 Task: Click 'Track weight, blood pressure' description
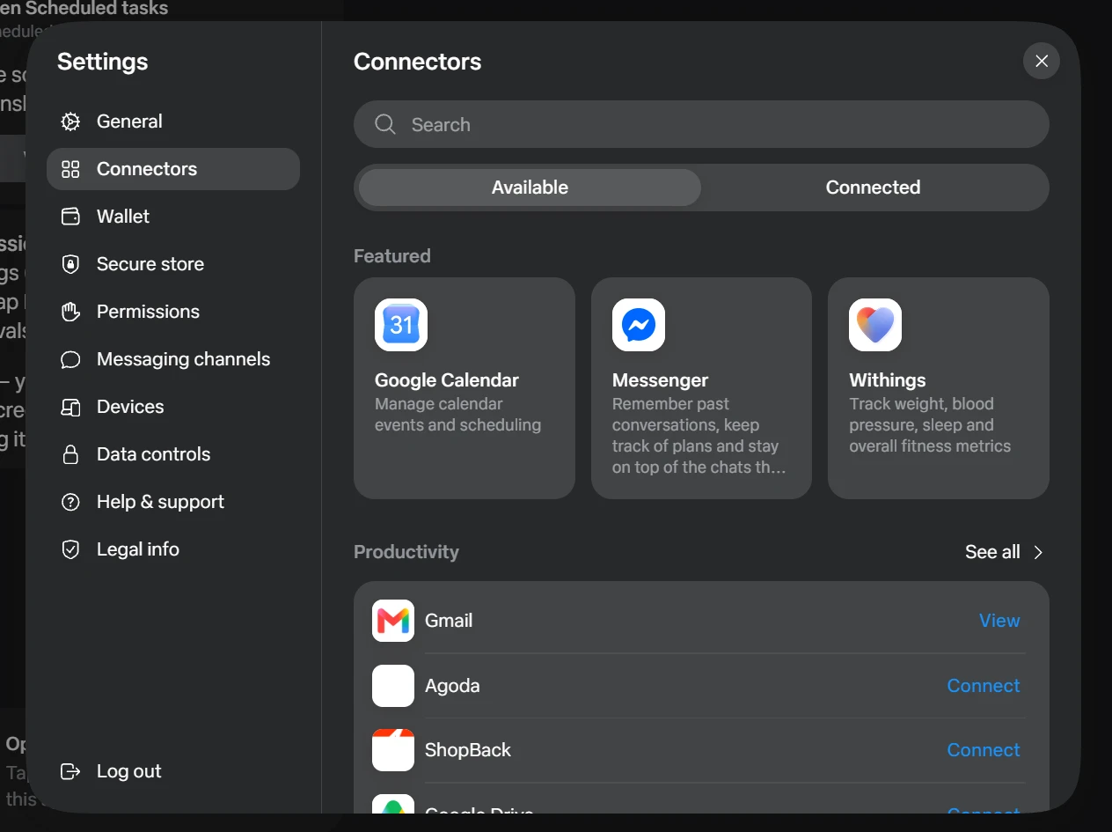[930, 425]
